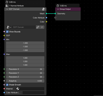Click the first Max value field

[25, 58]
